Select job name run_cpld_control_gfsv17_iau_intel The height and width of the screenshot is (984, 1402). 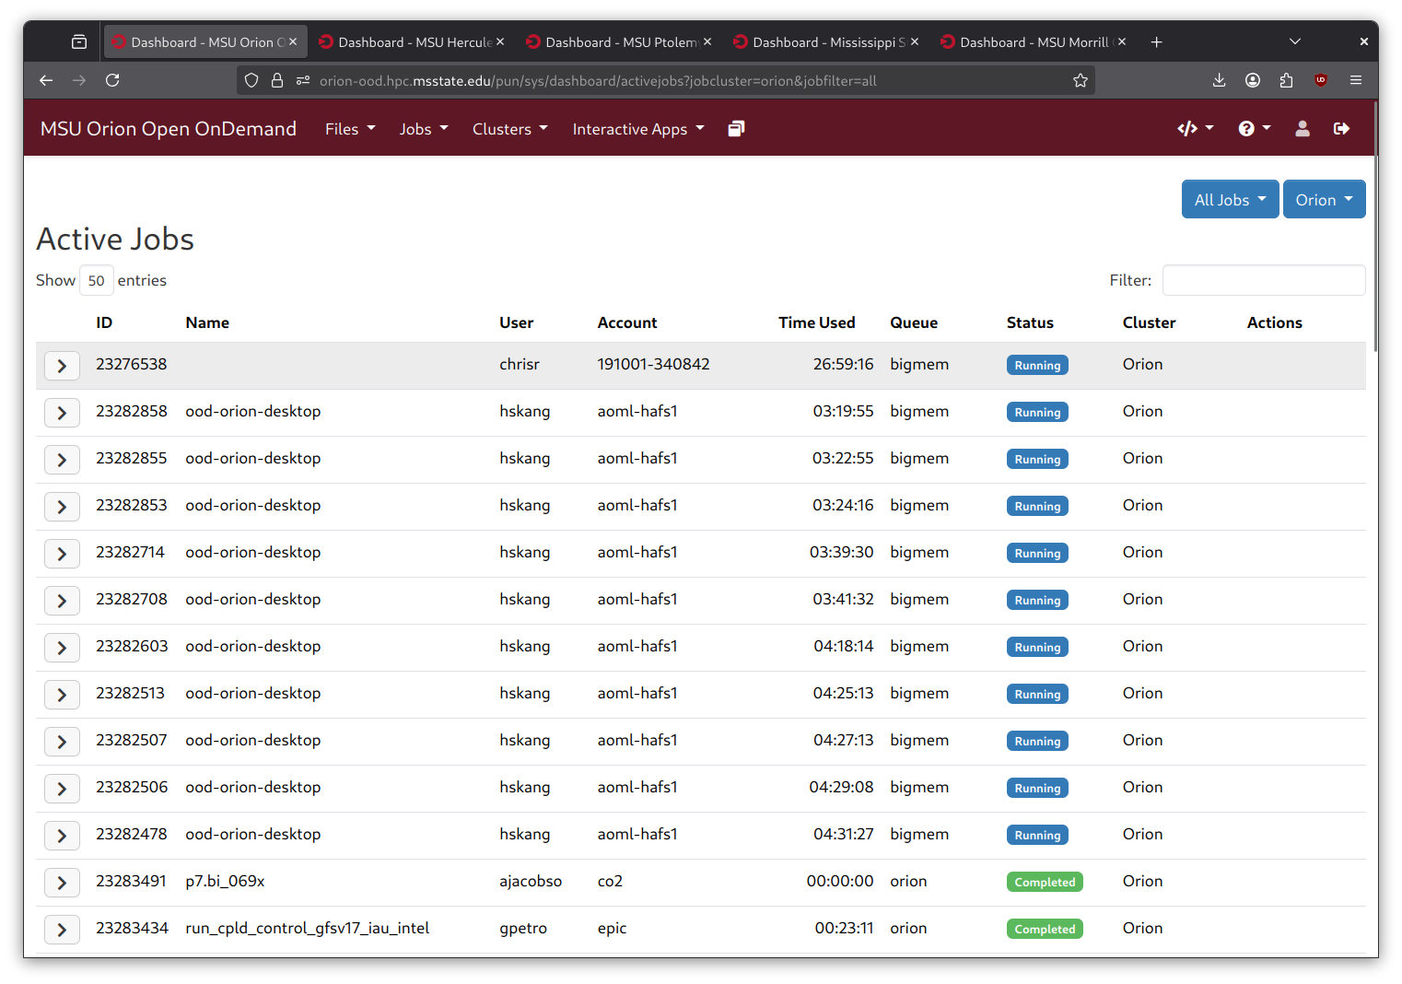tap(308, 928)
